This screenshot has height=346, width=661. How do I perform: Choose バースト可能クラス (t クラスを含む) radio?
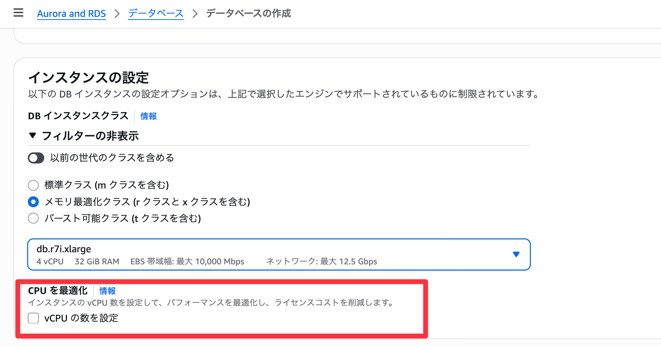pyautogui.click(x=33, y=218)
